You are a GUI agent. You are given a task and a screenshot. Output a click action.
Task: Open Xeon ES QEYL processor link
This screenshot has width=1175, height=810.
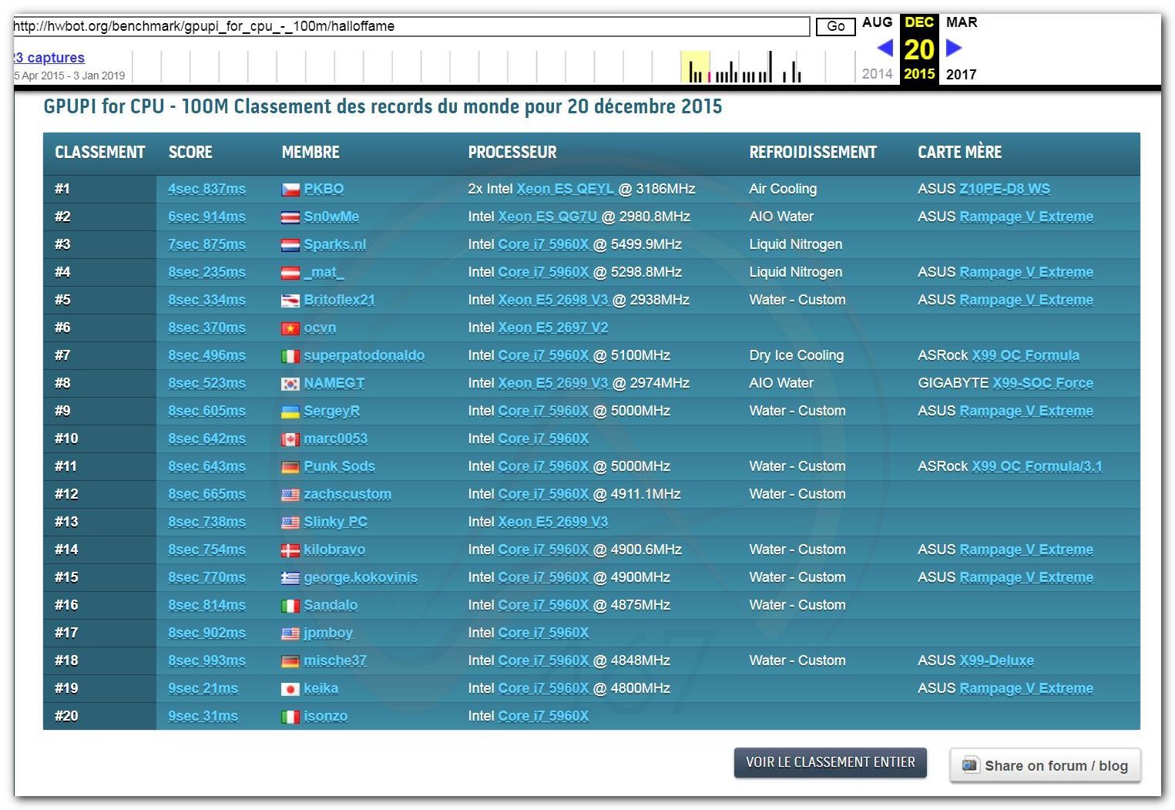pos(566,189)
